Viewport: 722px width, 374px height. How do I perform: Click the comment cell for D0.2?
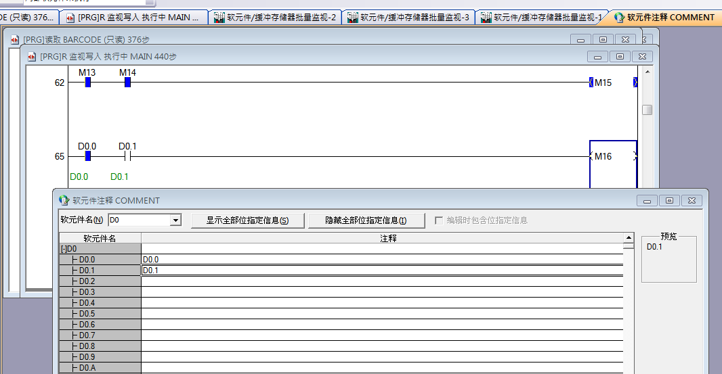coord(381,281)
